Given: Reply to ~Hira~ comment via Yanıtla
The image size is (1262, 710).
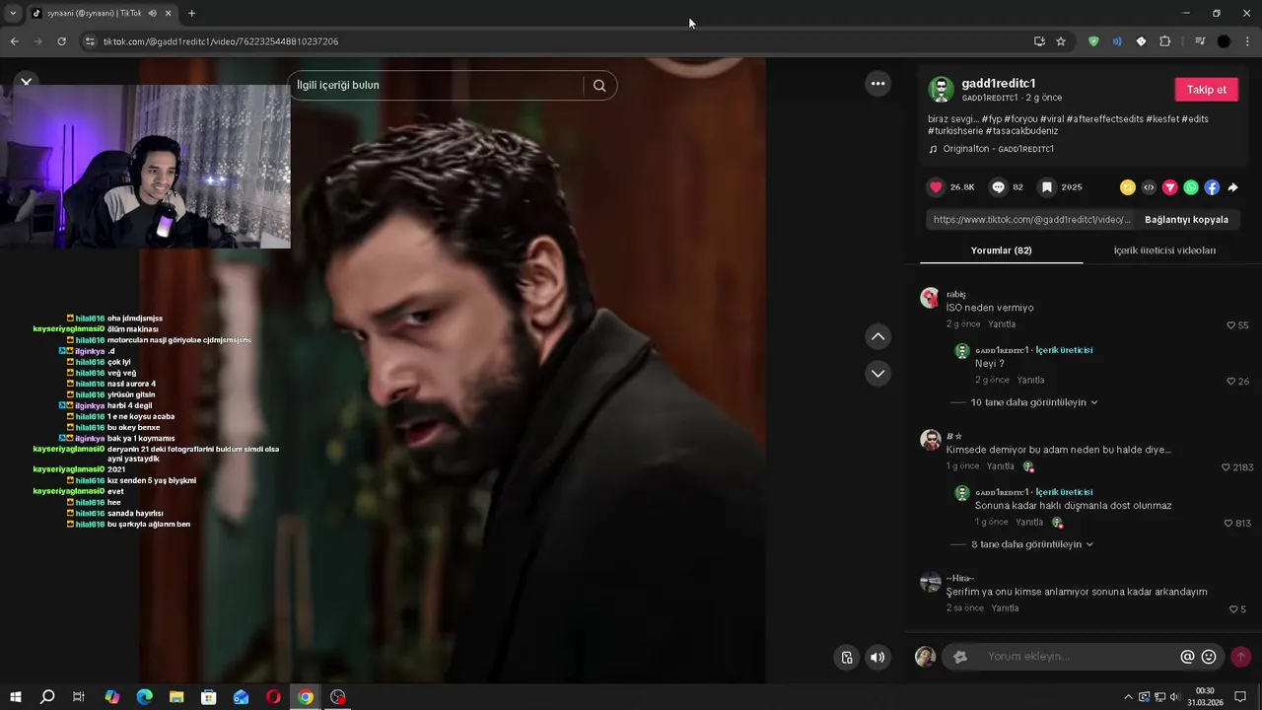Looking at the screenshot, I should click(1005, 608).
